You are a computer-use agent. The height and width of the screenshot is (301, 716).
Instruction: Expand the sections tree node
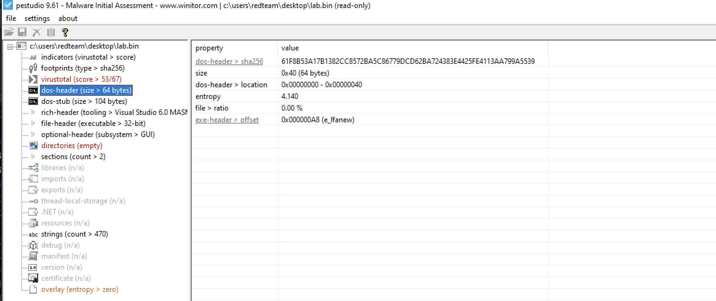(33, 157)
